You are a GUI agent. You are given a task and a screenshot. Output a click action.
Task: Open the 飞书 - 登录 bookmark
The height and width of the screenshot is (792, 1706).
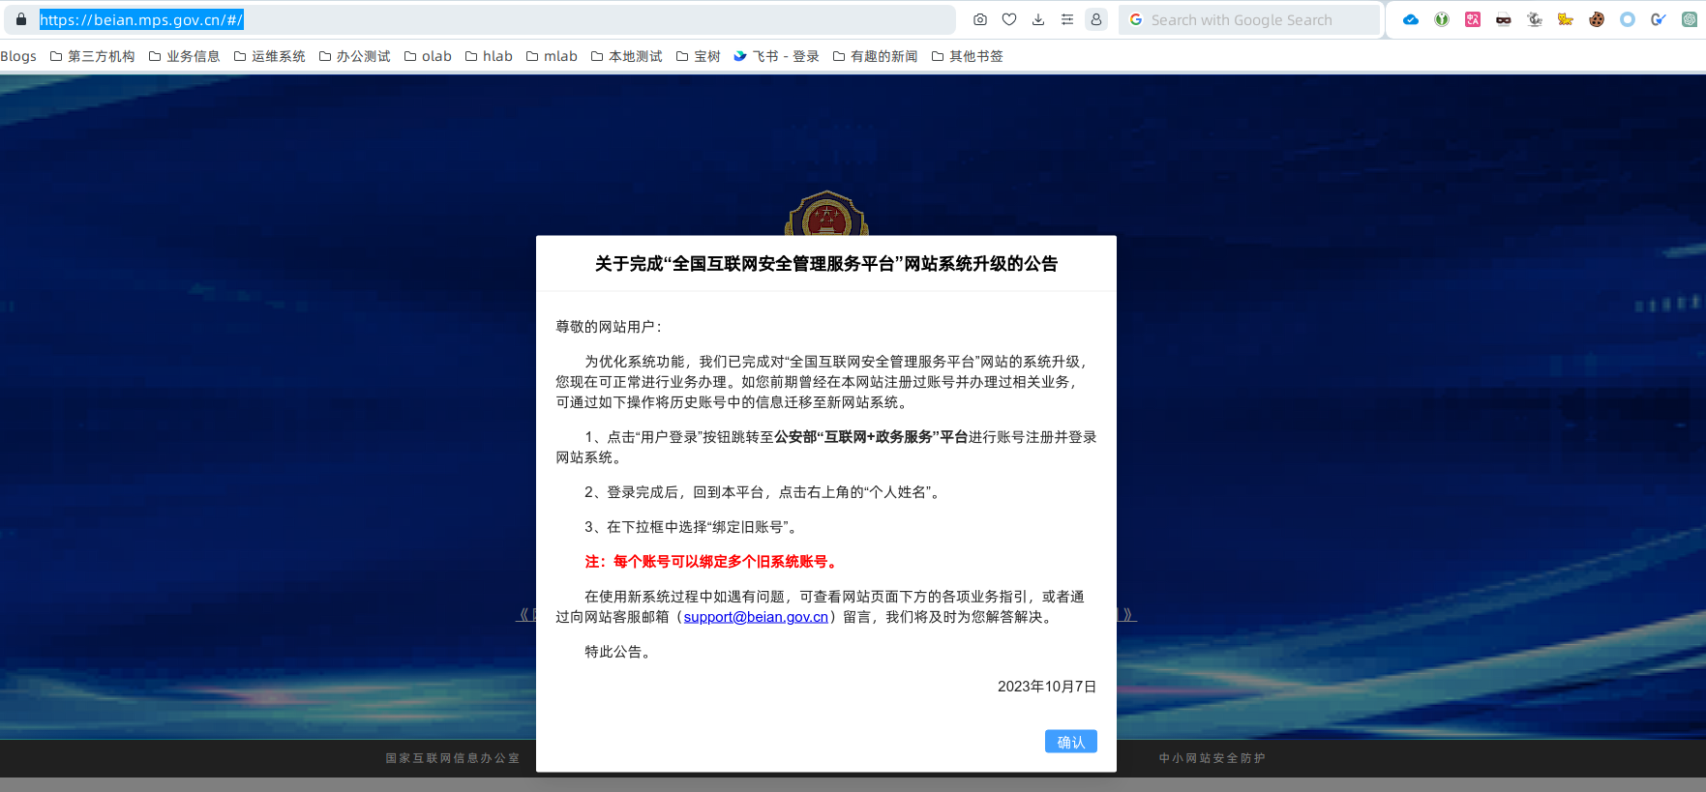click(777, 56)
